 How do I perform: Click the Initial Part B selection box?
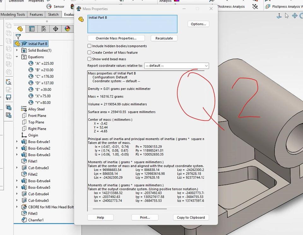click(132, 24)
